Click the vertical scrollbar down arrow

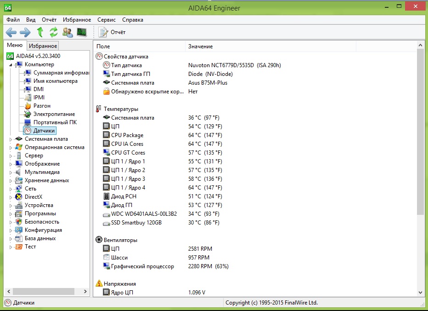(420, 293)
